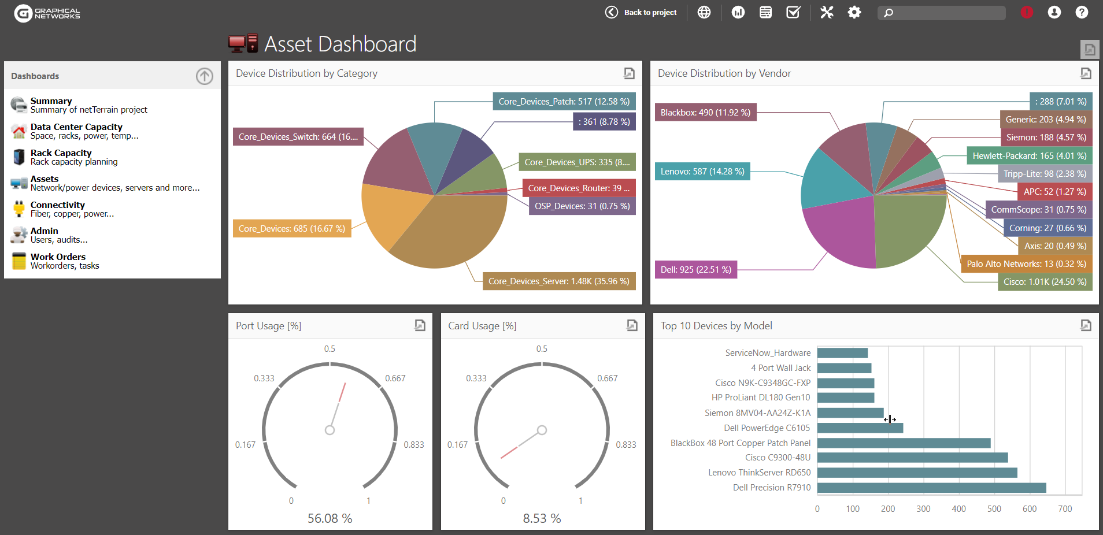Image resolution: width=1103 pixels, height=535 pixels.
Task: Open the Data Center Capacity dashboard
Action: 76,127
